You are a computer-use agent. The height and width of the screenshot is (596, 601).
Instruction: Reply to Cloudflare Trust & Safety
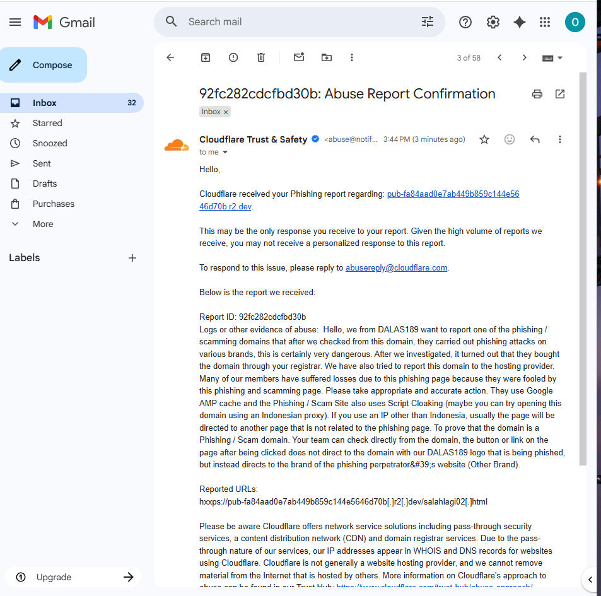click(x=535, y=139)
